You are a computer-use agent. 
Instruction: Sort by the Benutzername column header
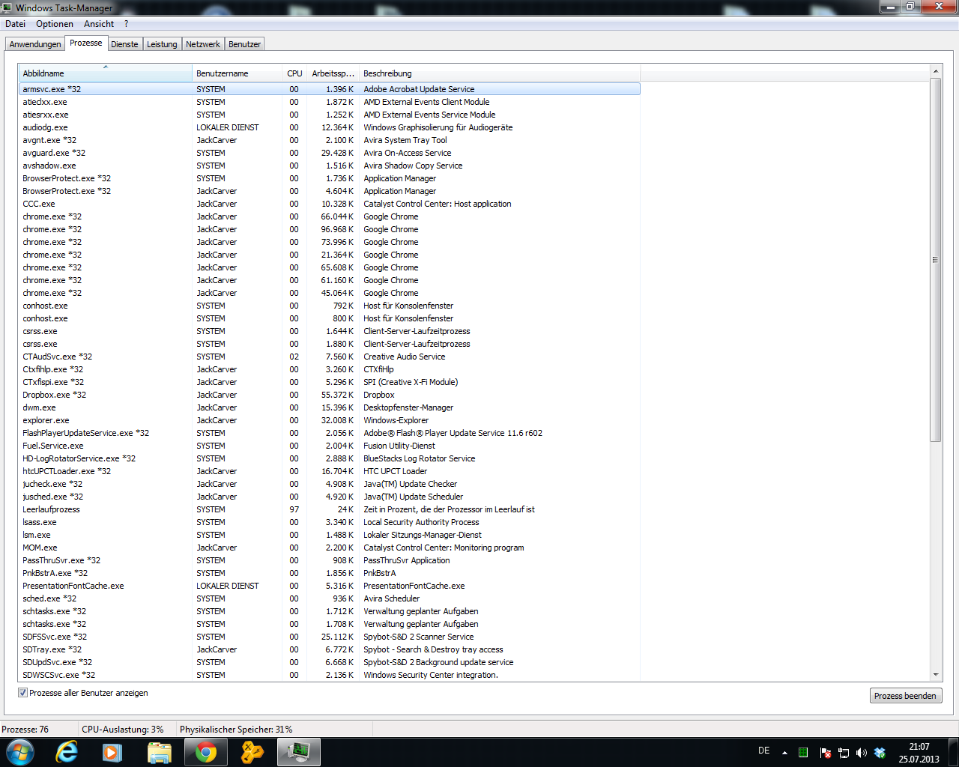click(238, 73)
